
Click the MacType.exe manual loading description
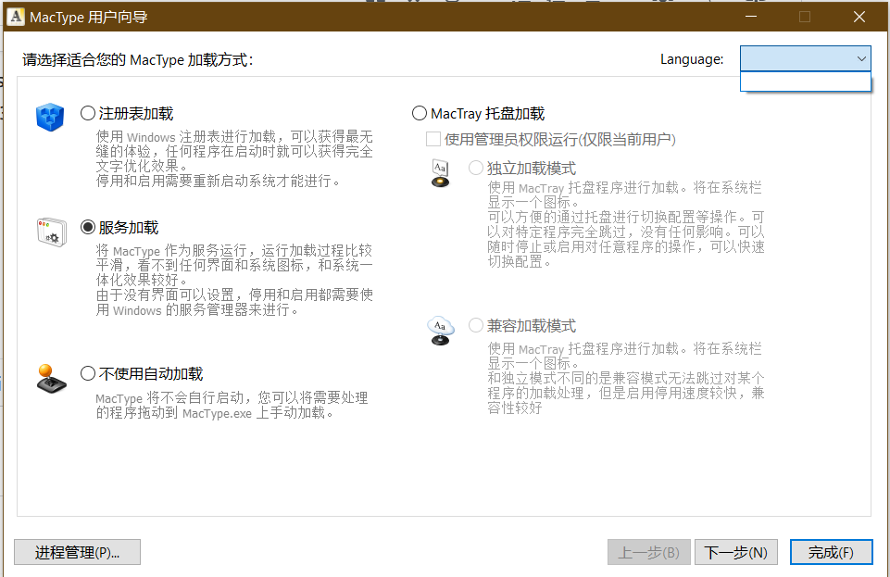point(232,405)
